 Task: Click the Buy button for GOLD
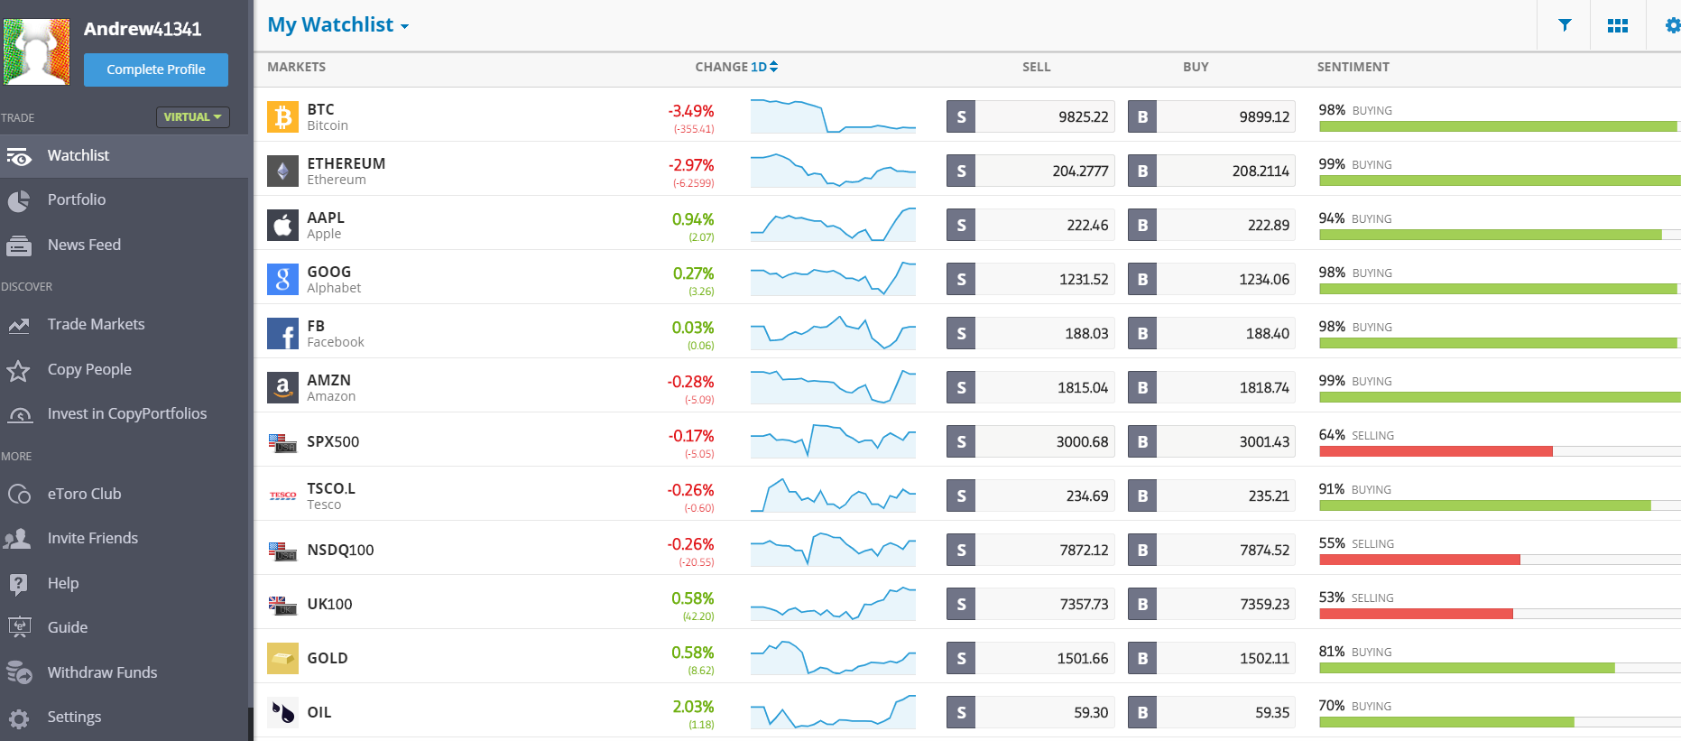point(1142,658)
